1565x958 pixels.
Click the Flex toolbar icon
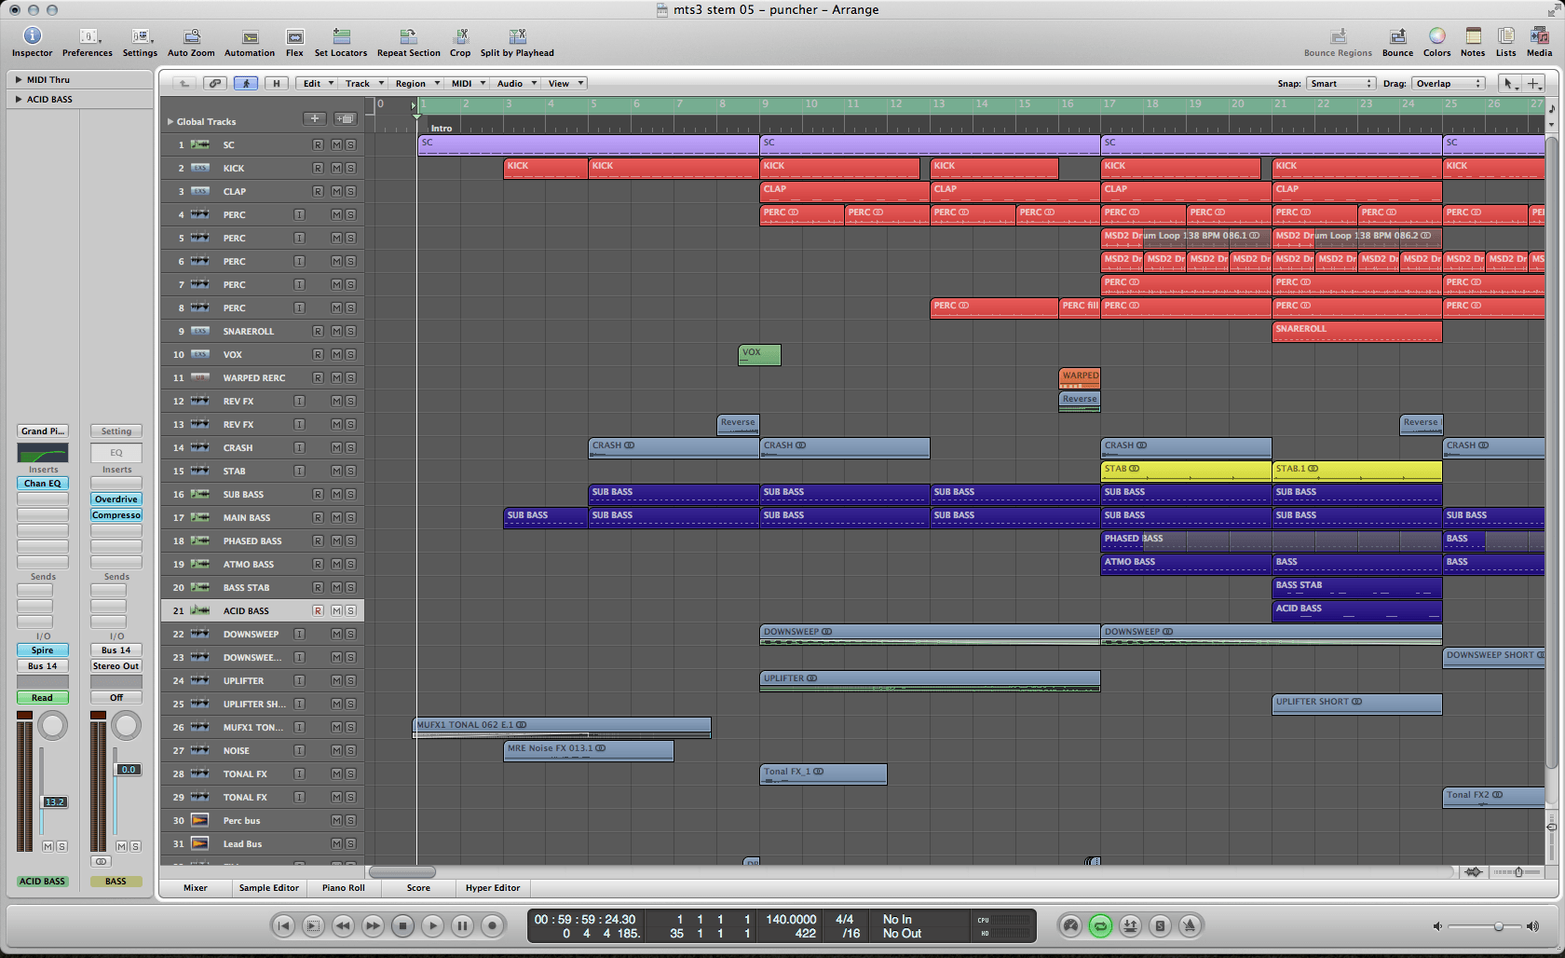click(x=294, y=37)
